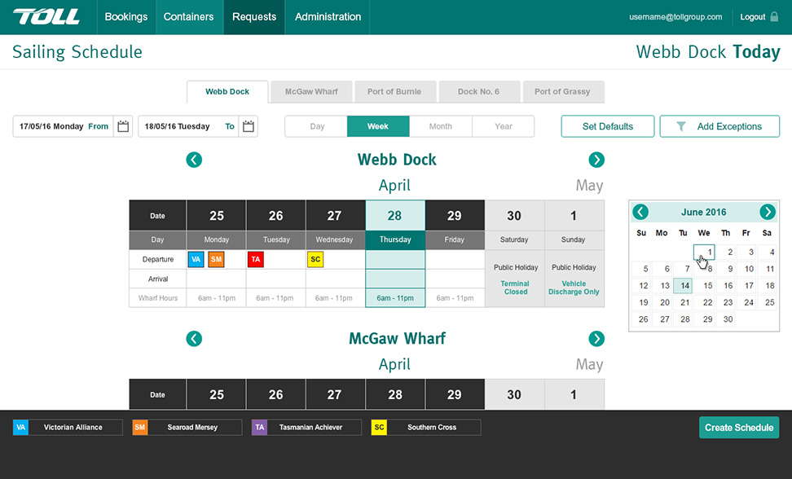This screenshot has width=792, height=479.
Task: Select the VA departure badge on Monday
Action: click(196, 259)
